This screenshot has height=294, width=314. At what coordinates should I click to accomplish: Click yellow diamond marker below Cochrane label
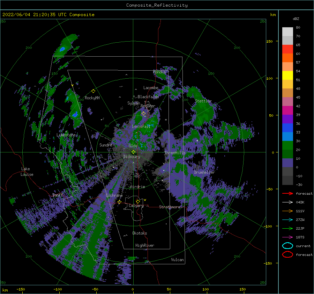tap(119, 202)
